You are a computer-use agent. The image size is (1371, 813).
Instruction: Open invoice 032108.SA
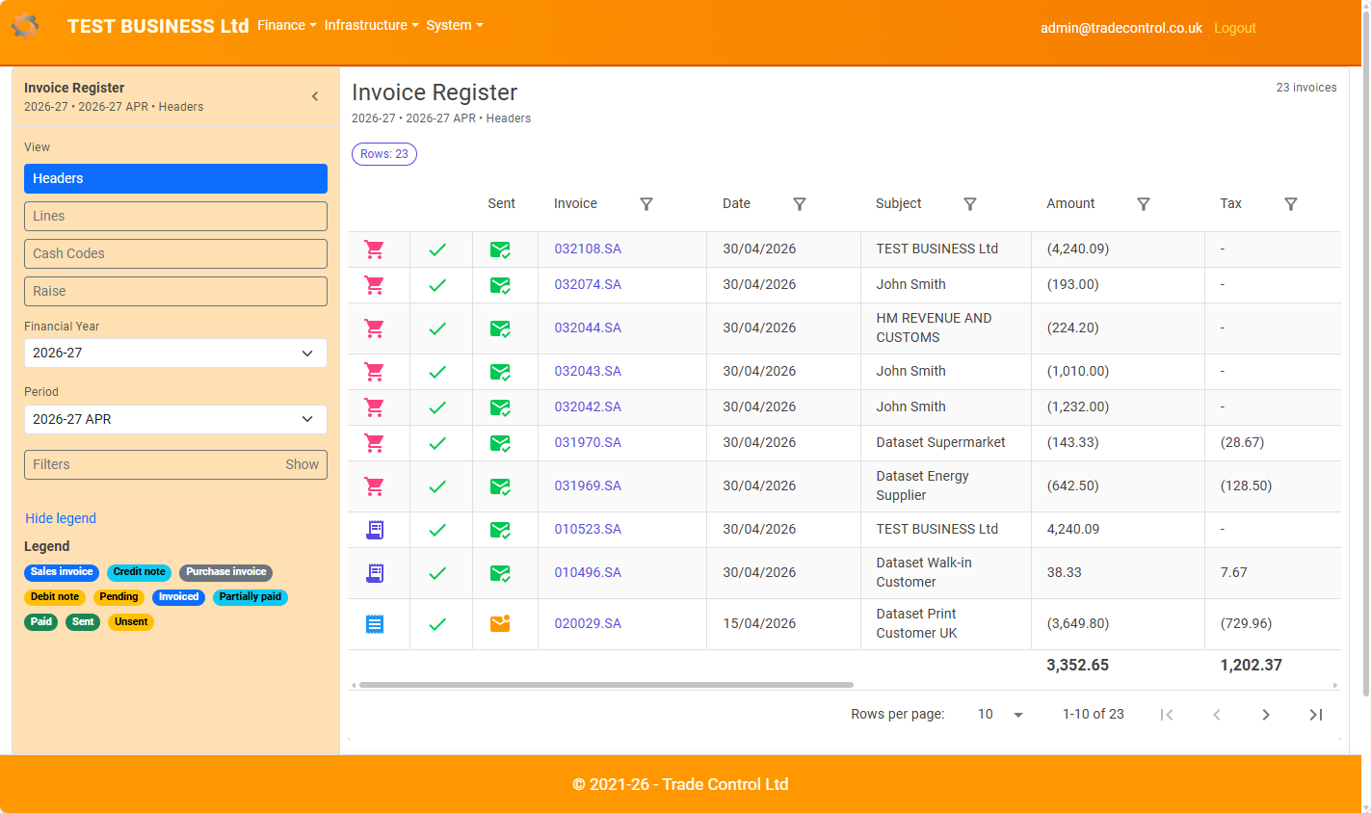588,249
